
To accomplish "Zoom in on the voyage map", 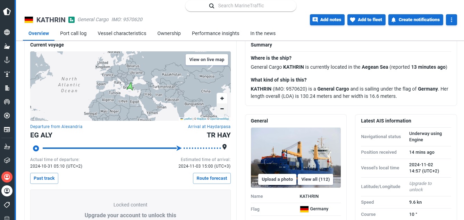I will (222, 98).
